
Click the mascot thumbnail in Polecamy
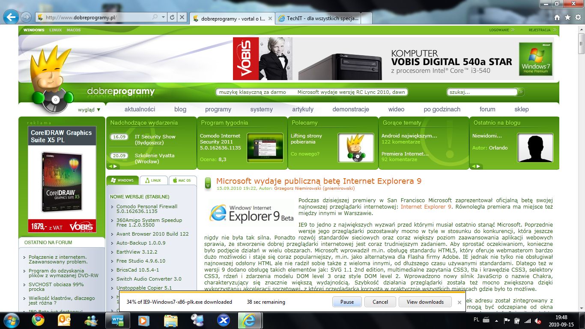[x=356, y=147]
